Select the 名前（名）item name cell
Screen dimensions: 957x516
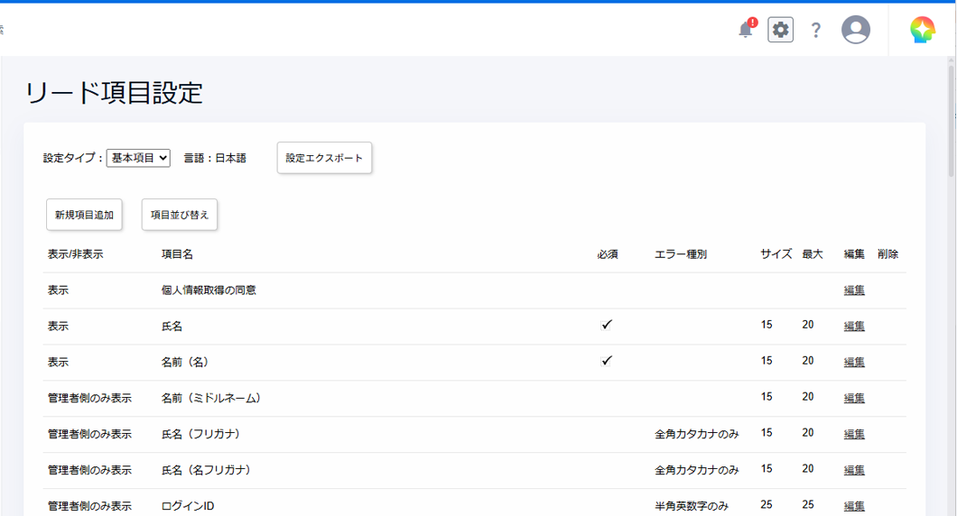click(x=186, y=363)
